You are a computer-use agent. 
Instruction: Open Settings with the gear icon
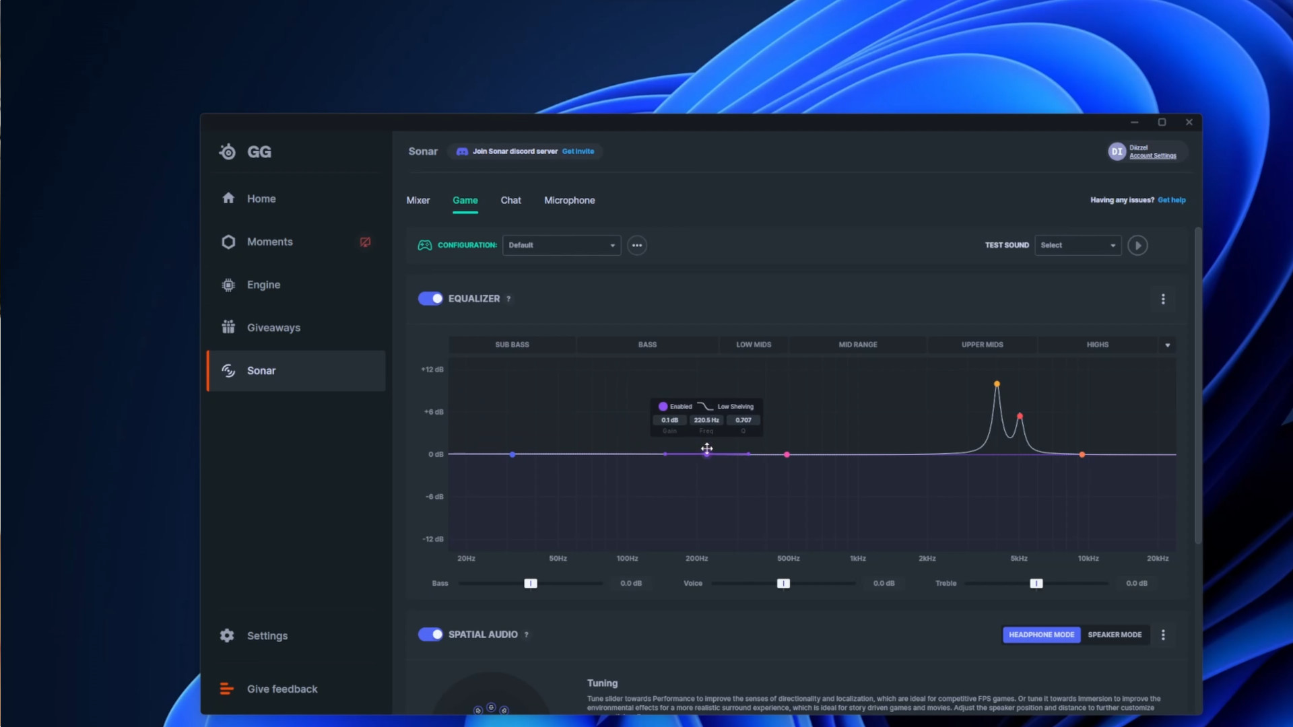point(227,635)
